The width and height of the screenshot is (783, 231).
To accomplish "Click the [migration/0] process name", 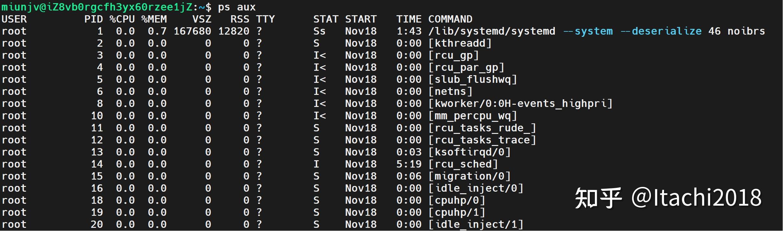I will coord(469,176).
